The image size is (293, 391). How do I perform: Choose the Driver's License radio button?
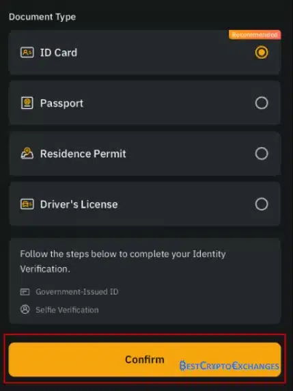pyautogui.click(x=262, y=204)
